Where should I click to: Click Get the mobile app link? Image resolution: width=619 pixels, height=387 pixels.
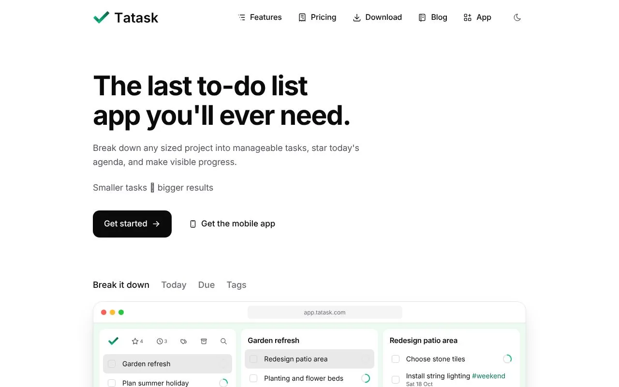pos(232,224)
